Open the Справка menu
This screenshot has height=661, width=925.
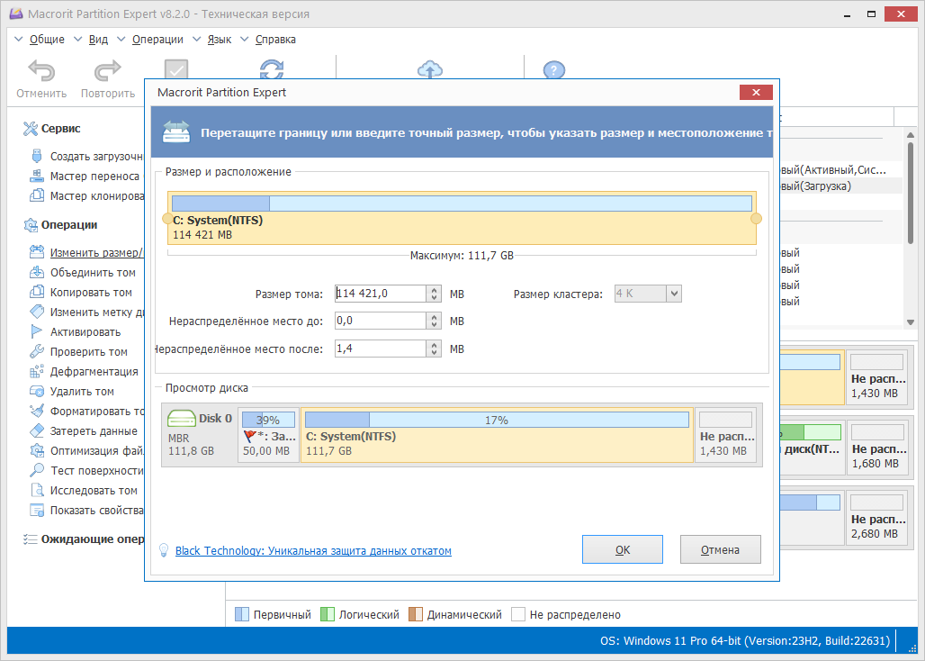(275, 39)
